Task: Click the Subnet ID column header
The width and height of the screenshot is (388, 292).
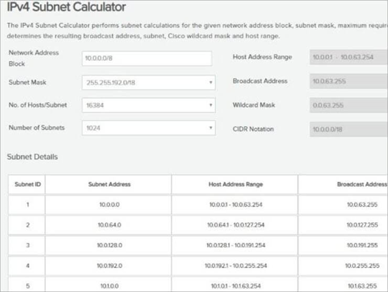Action: [27, 184]
